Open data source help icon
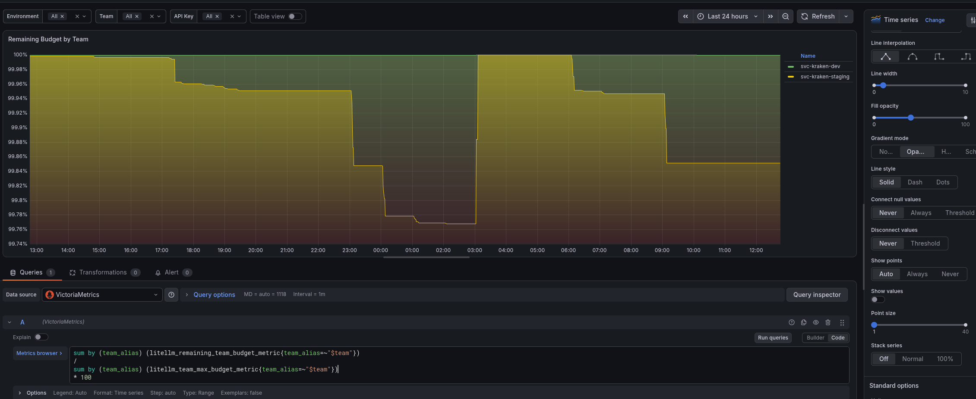 171,295
